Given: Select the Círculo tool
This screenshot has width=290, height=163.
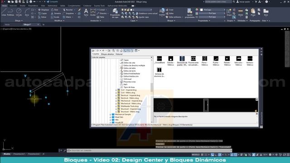Looking at the screenshot, I should (19, 12).
